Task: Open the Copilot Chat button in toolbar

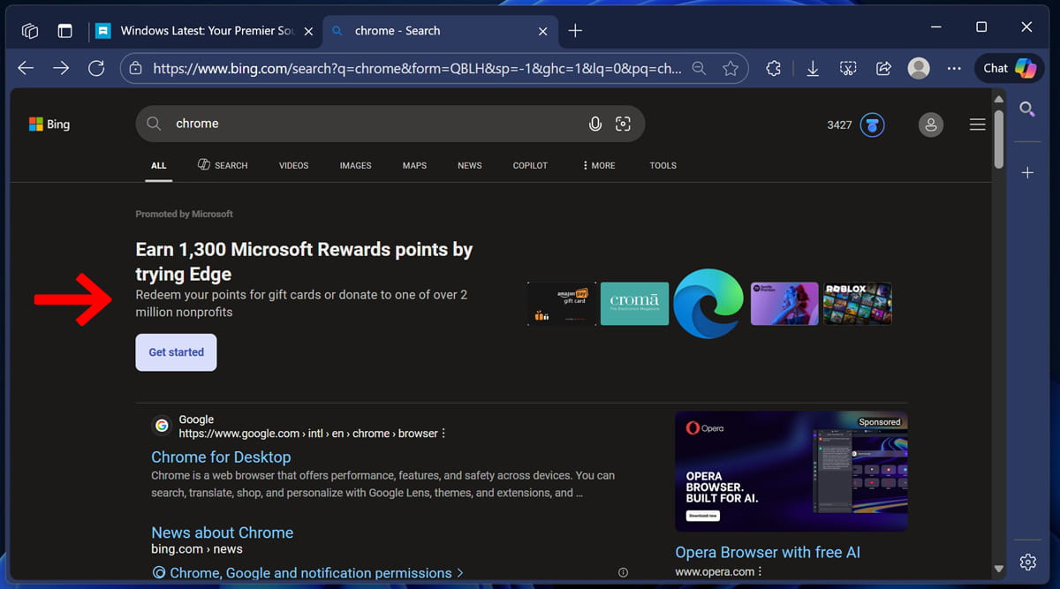Action: [1010, 68]
